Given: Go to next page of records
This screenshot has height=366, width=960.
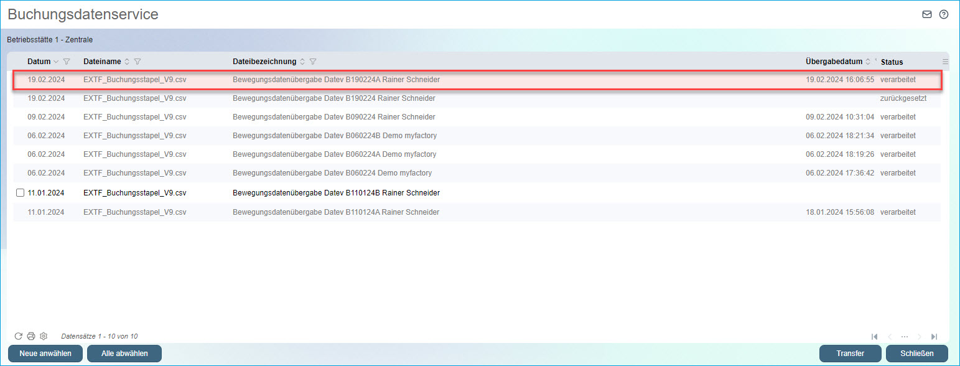Looking at the screenshot, I should point(920,337).
